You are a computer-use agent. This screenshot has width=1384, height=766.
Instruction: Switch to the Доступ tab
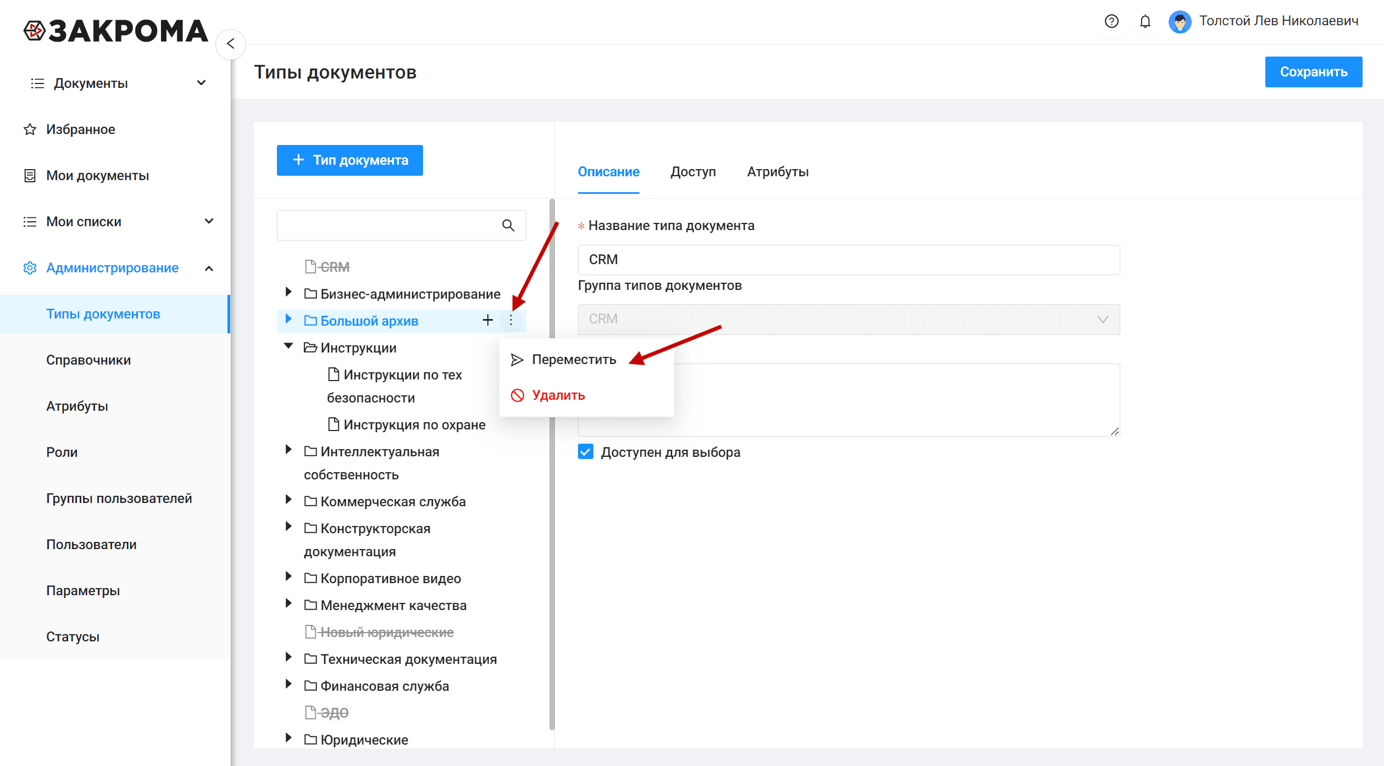coord(693,172)
